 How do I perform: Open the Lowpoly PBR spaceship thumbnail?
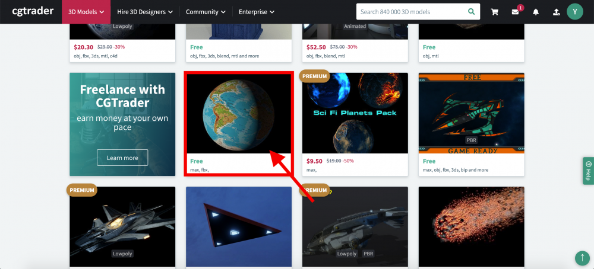355,227
